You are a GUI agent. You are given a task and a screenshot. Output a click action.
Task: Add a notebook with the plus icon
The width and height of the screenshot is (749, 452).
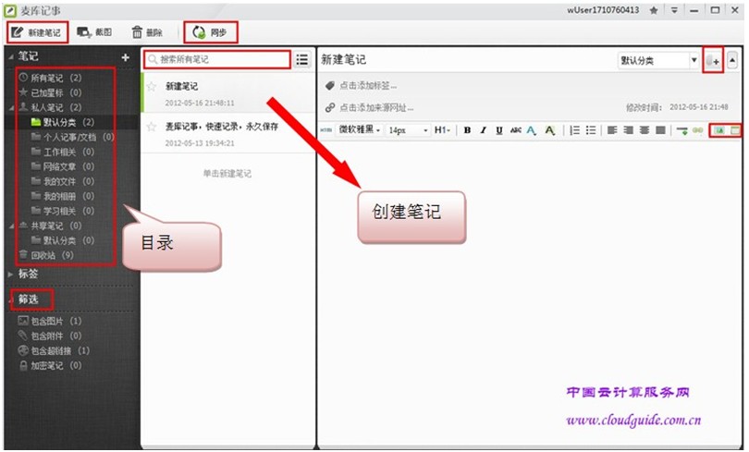125,57
